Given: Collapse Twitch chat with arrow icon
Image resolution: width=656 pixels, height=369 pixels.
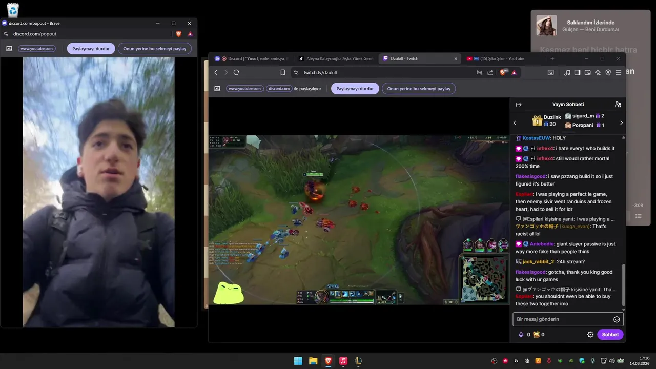Looking at the screenshot, I should (x=519, y=105).
